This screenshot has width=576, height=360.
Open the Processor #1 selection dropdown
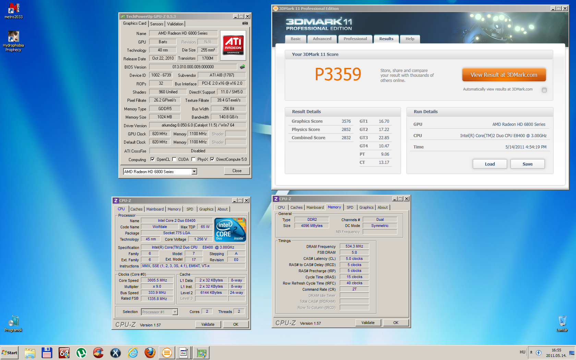pos(175,312)
